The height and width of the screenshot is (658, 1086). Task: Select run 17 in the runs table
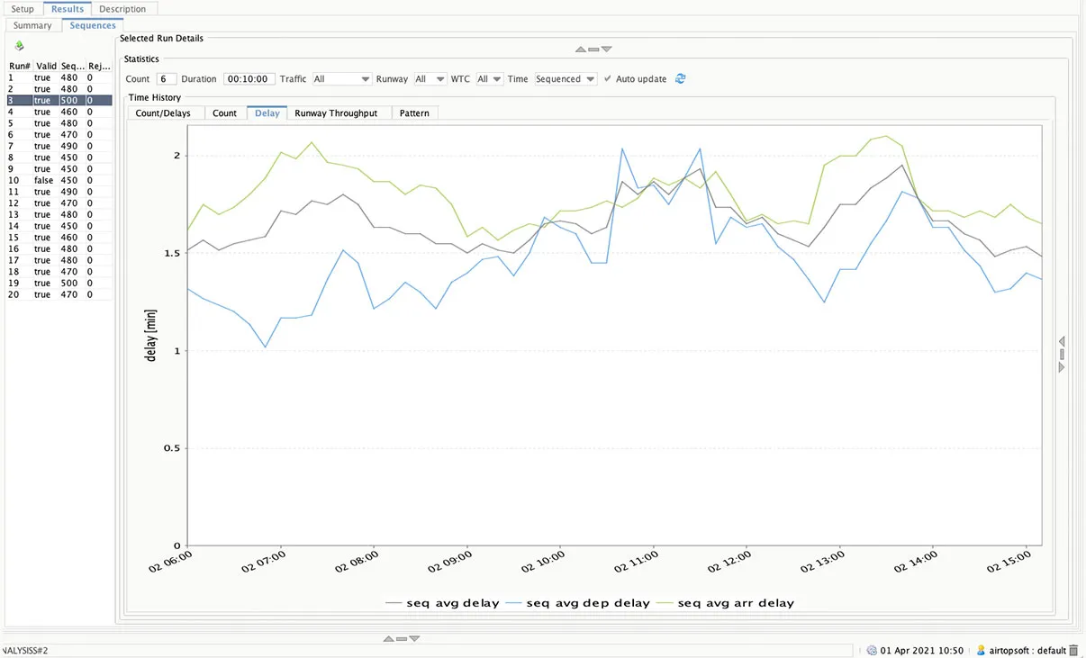(x=59, y=260)
